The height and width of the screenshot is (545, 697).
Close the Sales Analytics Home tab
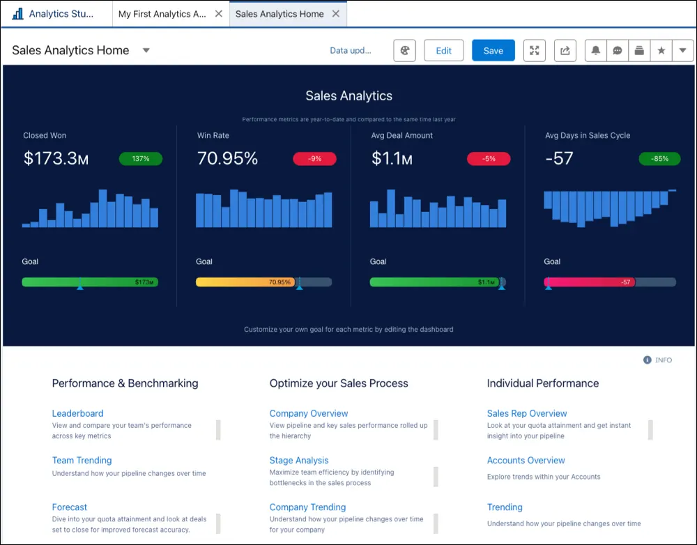[336, 14]
